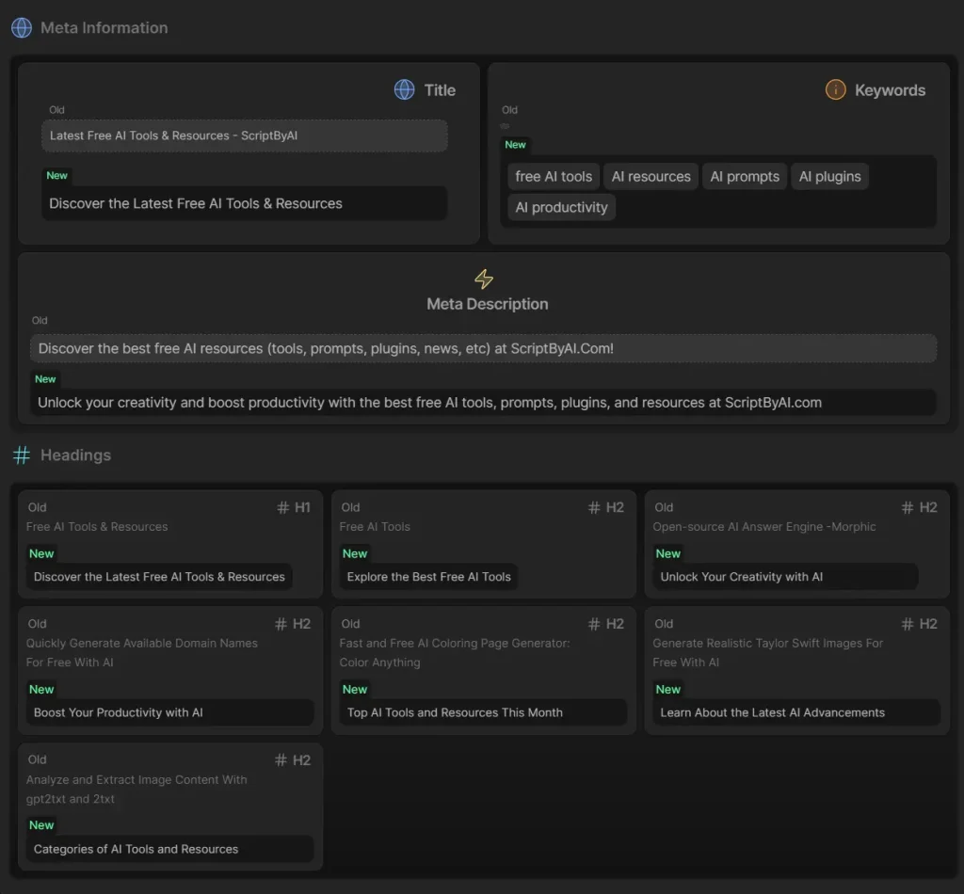Click the hash icon beside Headings
Viewport: 964px width, 894px height.
[21, 455]
